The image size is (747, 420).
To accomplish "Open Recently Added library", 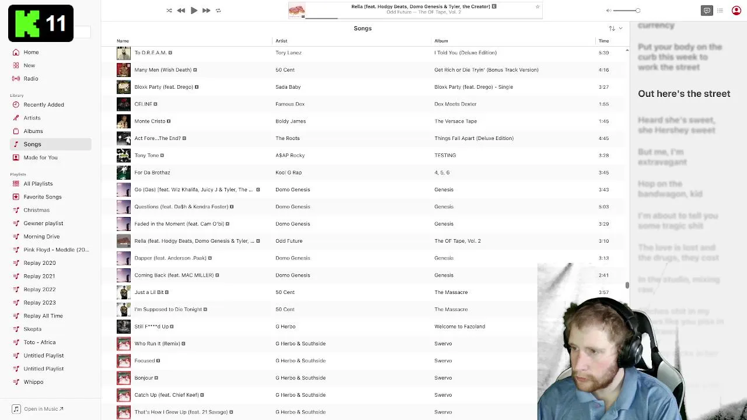I will point(44,104).
